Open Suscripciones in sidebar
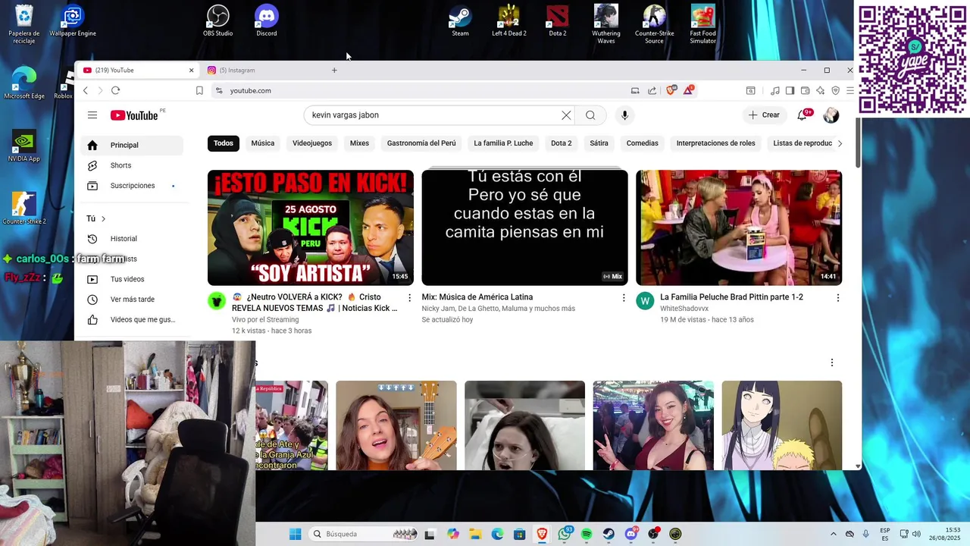 point(132,186)
